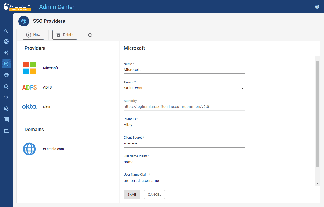Screen dimensions: 324x207
Task: Click the Client ID field
Action: [184, 125]
